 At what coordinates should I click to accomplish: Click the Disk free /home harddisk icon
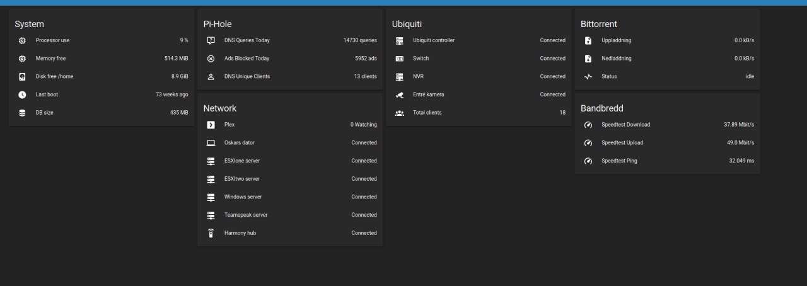pyautogui.click(x=22, y=76)
